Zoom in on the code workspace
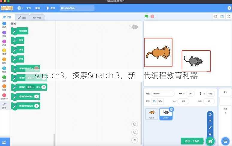Viewport: 232px width, 146px height. pyautogui.click(x=135, y=124)
